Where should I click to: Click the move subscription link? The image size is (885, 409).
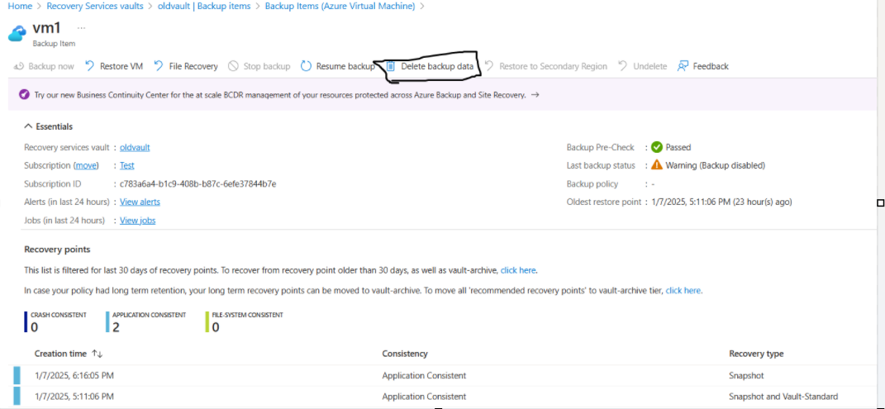[87, 165]
